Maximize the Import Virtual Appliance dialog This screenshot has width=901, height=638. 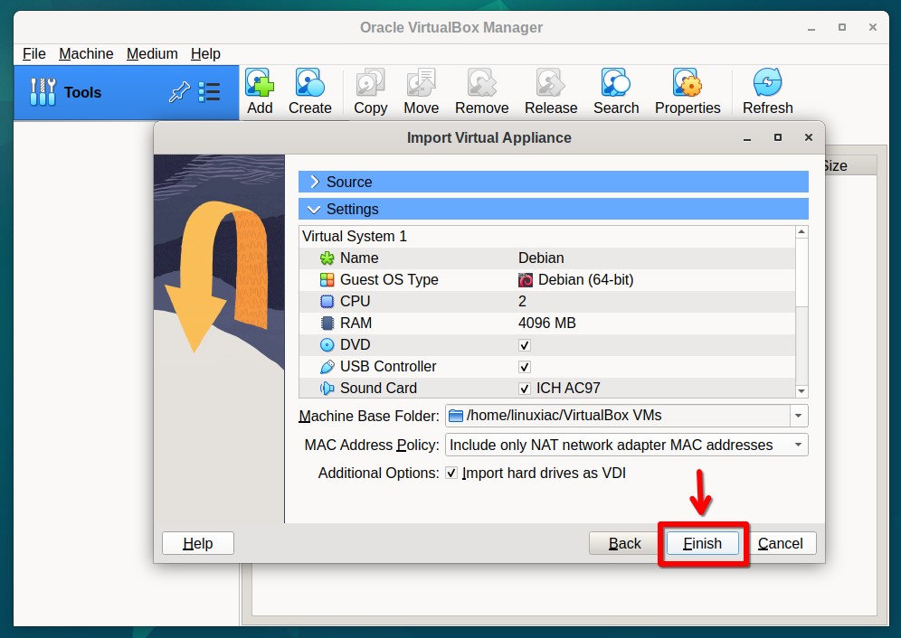pyautogui.click(x=777, y=138)
